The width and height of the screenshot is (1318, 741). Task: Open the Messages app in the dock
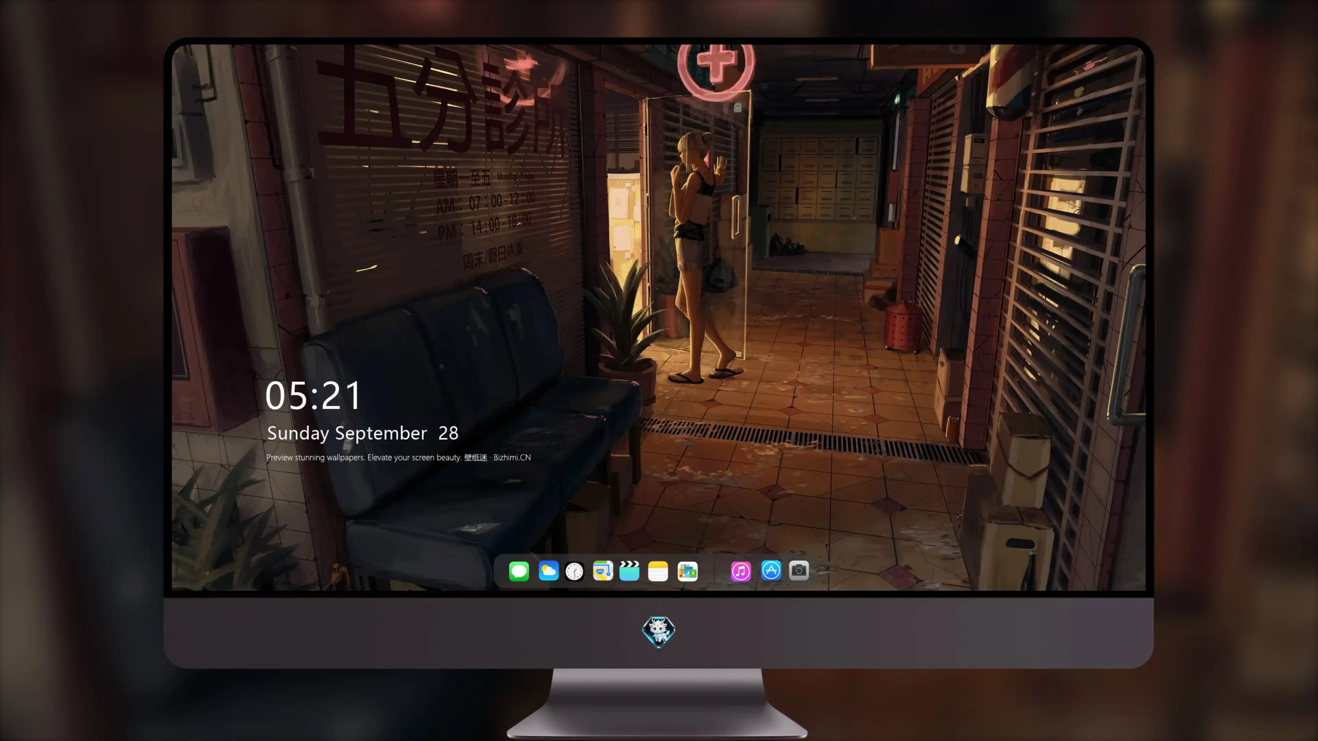[519, 571]
